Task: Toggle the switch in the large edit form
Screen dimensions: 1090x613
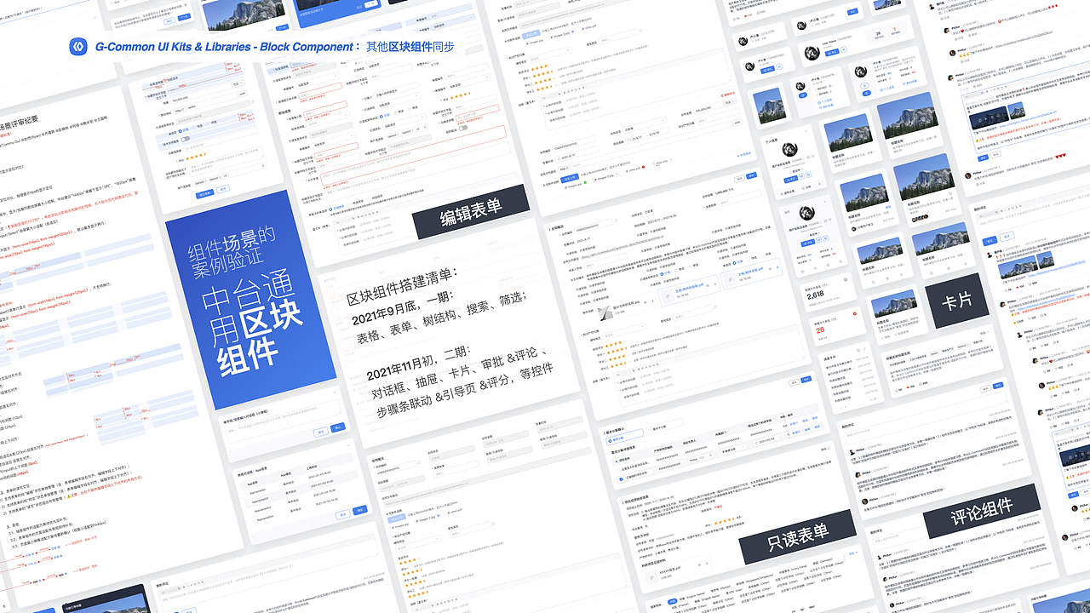Action: pos(464,129)
